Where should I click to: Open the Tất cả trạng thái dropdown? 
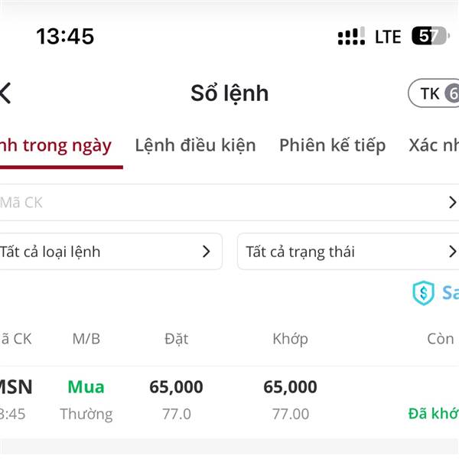click(348, 252)
